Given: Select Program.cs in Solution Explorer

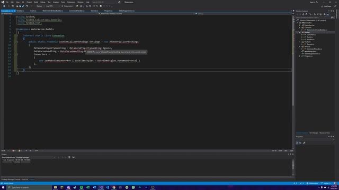Looking at the screenshot, I should (x=308, y=56).
